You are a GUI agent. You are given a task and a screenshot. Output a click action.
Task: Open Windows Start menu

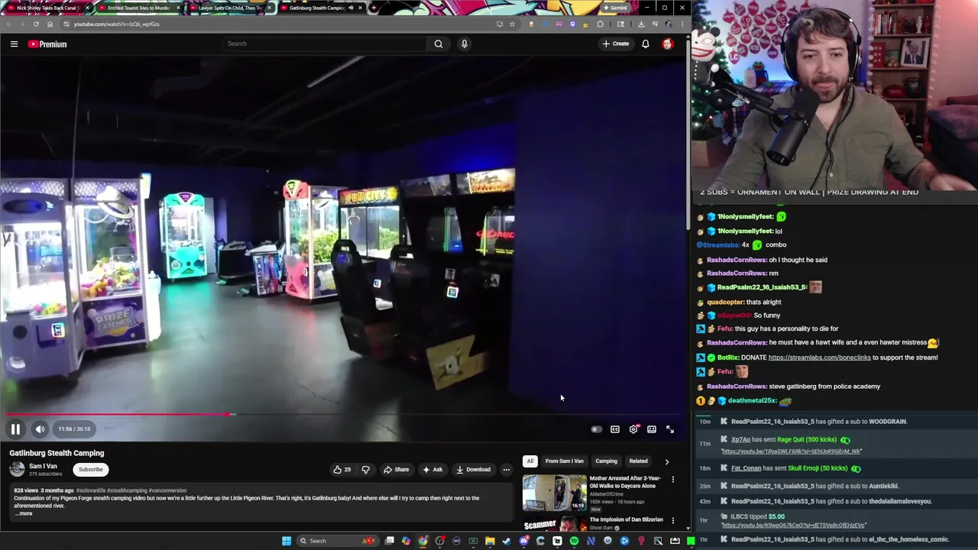point(287,541)
